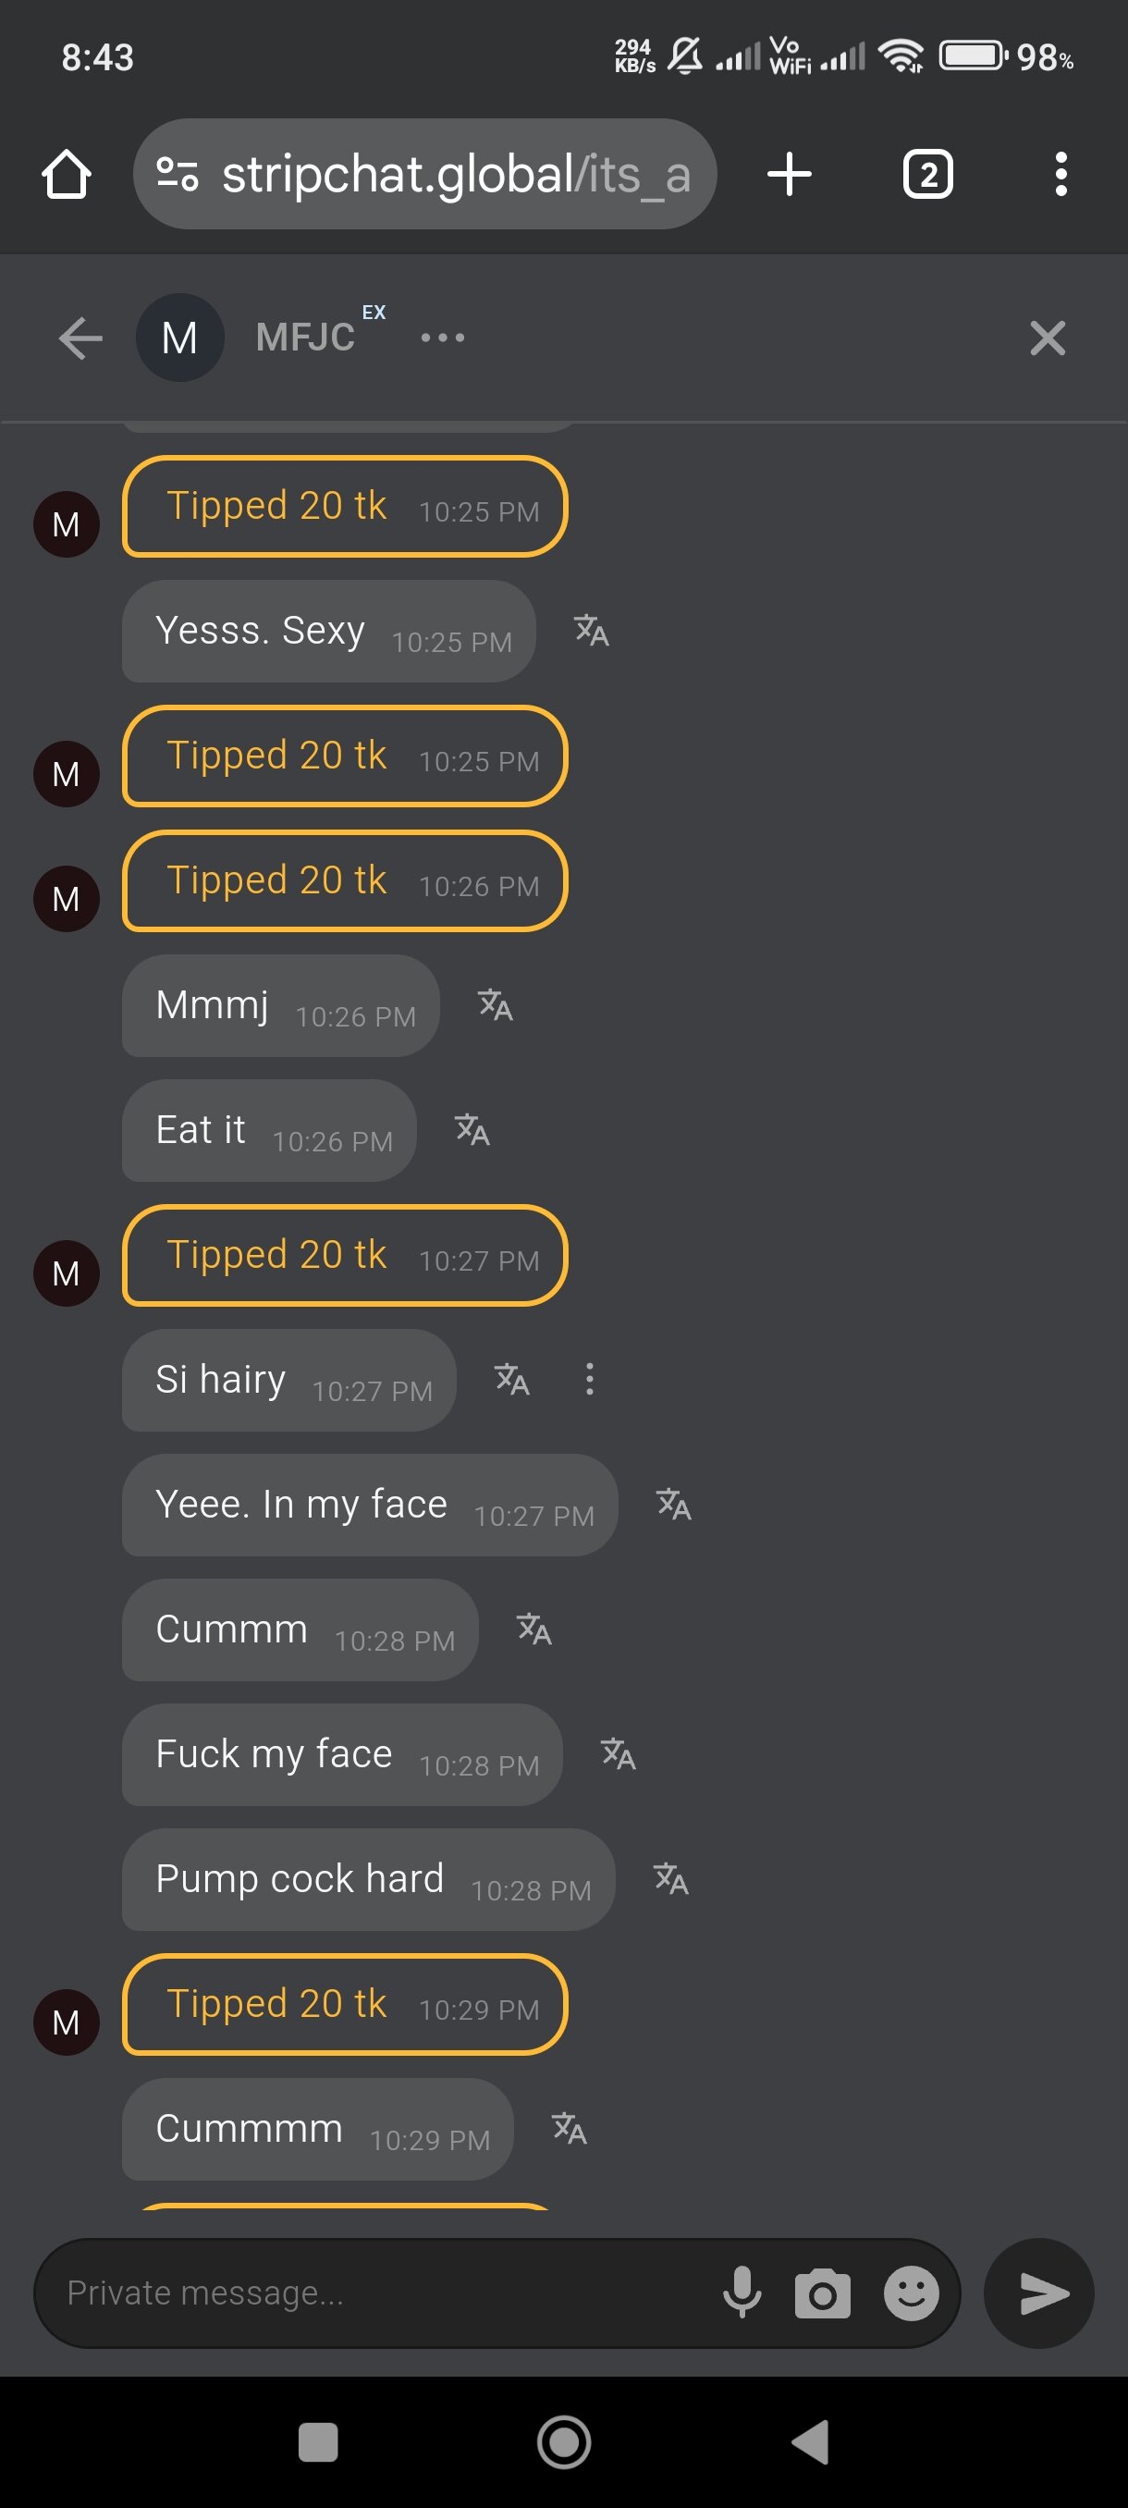The width and height of the screenshot is (1128, 2508).
Task: Open MFJC user profile avatar
Action: [x=180, y=338]
